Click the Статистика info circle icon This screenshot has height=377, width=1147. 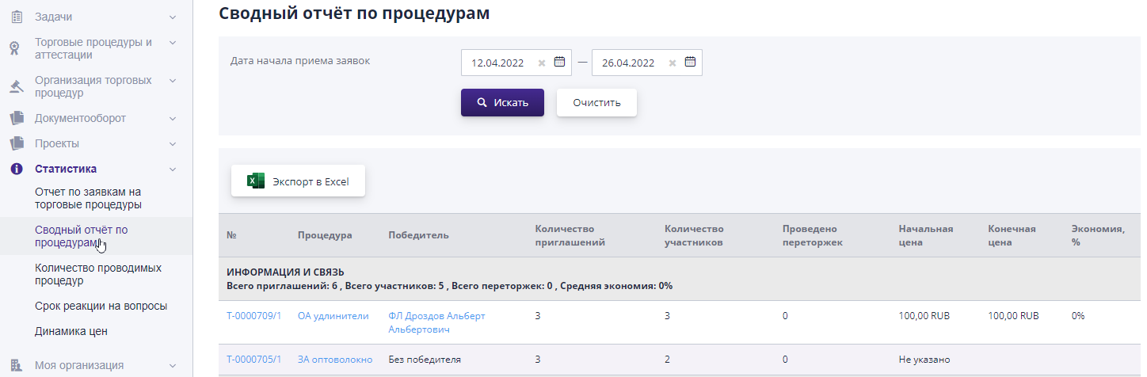[x=16, y=169]
